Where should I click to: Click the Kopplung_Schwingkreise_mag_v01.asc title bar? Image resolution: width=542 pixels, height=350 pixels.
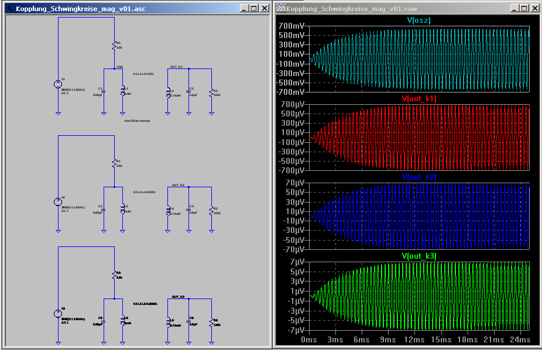[x=137, y=8]
